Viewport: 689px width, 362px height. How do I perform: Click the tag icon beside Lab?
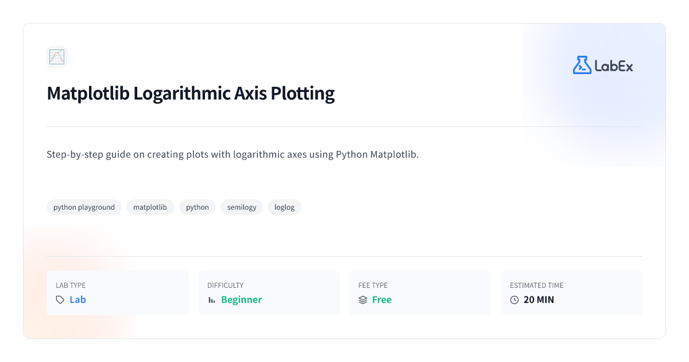point(60,300)
